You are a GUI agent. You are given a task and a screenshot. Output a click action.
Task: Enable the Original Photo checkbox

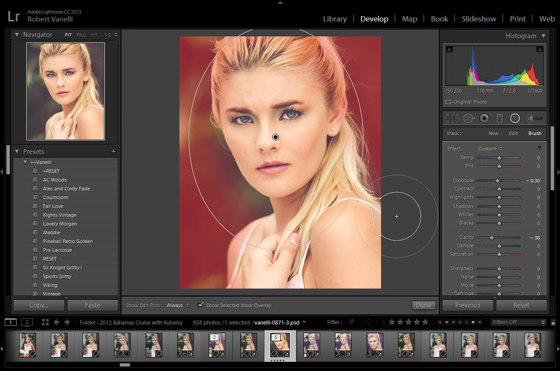coord(448,102)
